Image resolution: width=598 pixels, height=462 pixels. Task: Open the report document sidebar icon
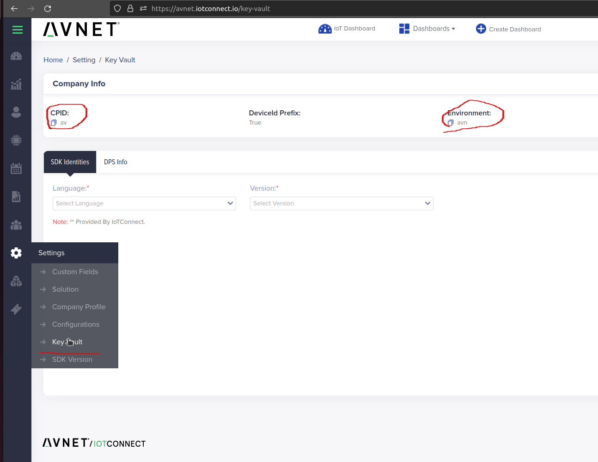click(16, 197)
